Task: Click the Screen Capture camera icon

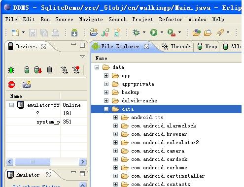Action: coord(27,84)
